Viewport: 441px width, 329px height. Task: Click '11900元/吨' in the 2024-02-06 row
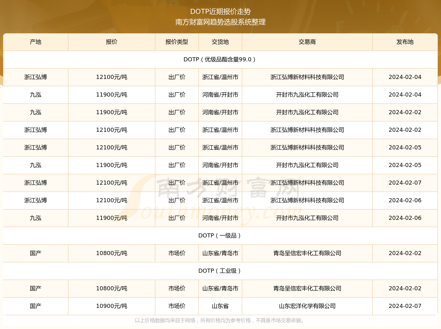112,218
